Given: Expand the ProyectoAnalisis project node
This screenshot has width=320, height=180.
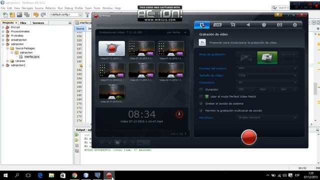Looking at the screenshot, I should [3, 31].
